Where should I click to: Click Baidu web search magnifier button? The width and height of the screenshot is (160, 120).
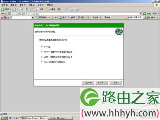(x=37, y=17)
